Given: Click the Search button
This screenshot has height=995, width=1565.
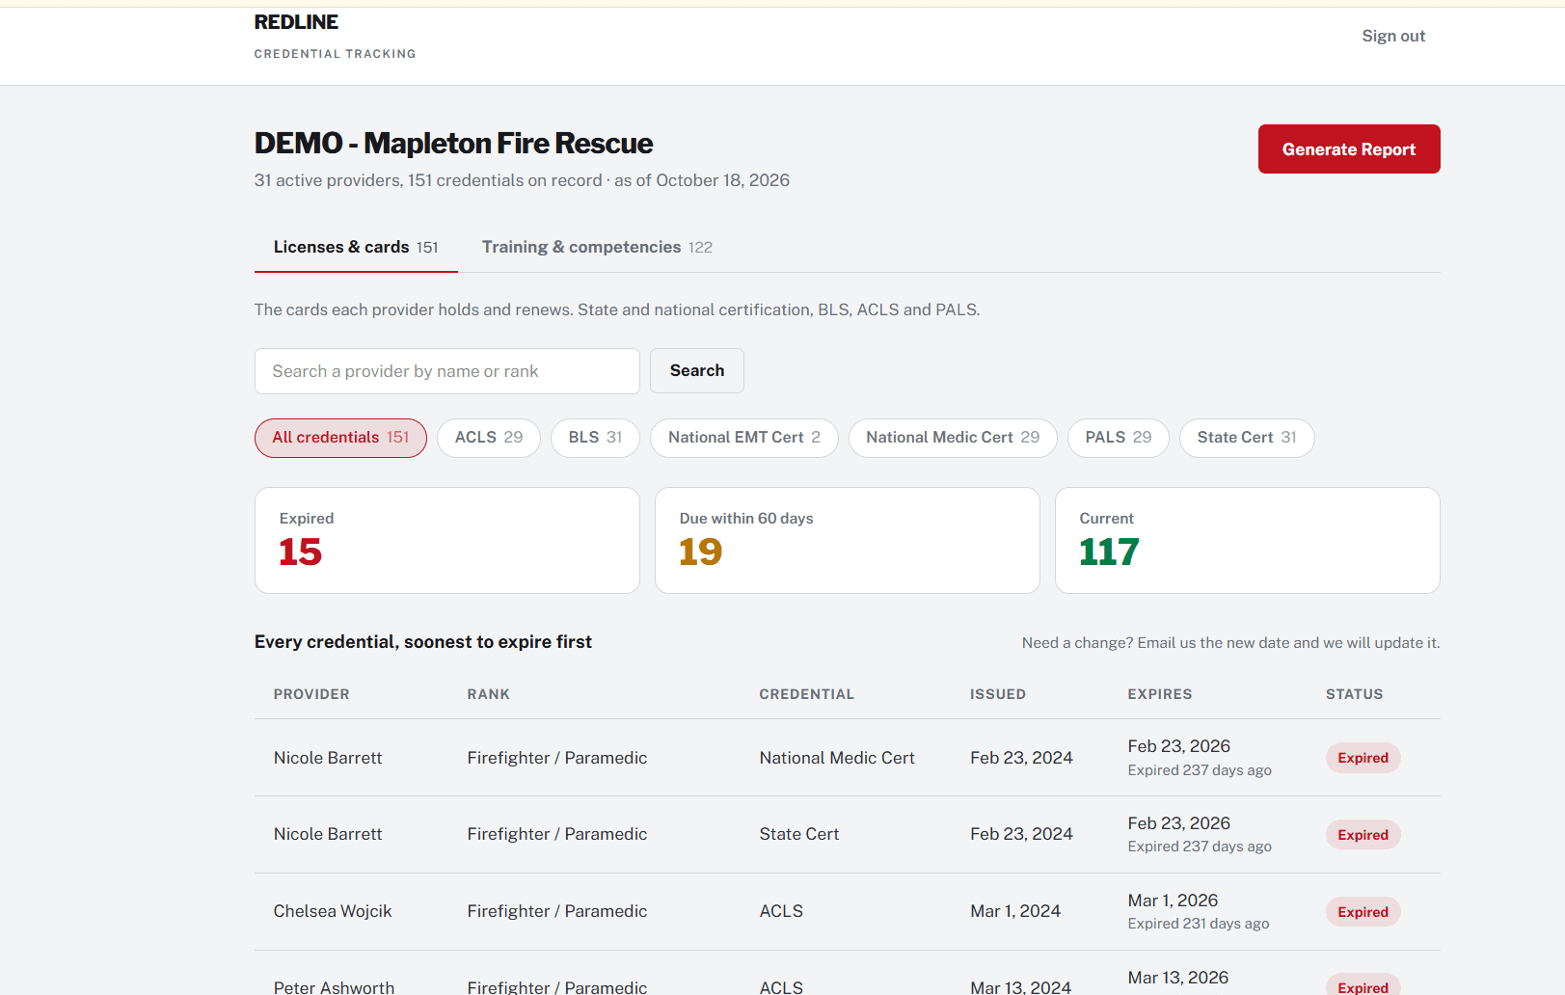Looking at the screenshot, I should click(697, 370).
